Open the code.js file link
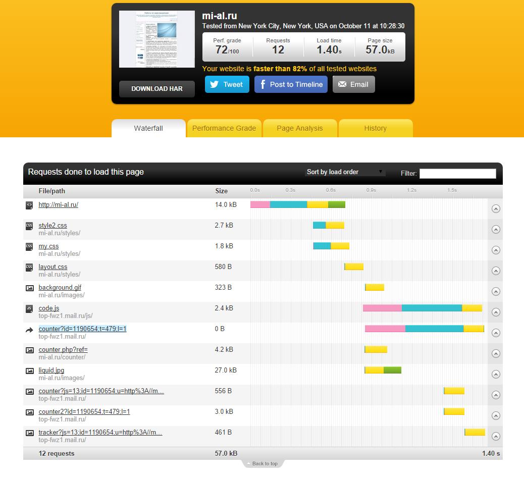 point(49,308)
